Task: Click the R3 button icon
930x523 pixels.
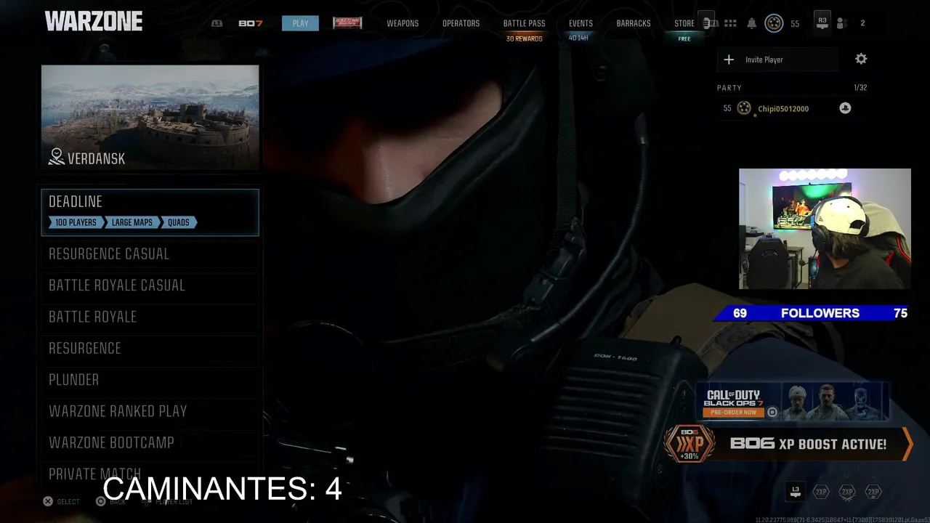Action: click(x=822, y=22)
